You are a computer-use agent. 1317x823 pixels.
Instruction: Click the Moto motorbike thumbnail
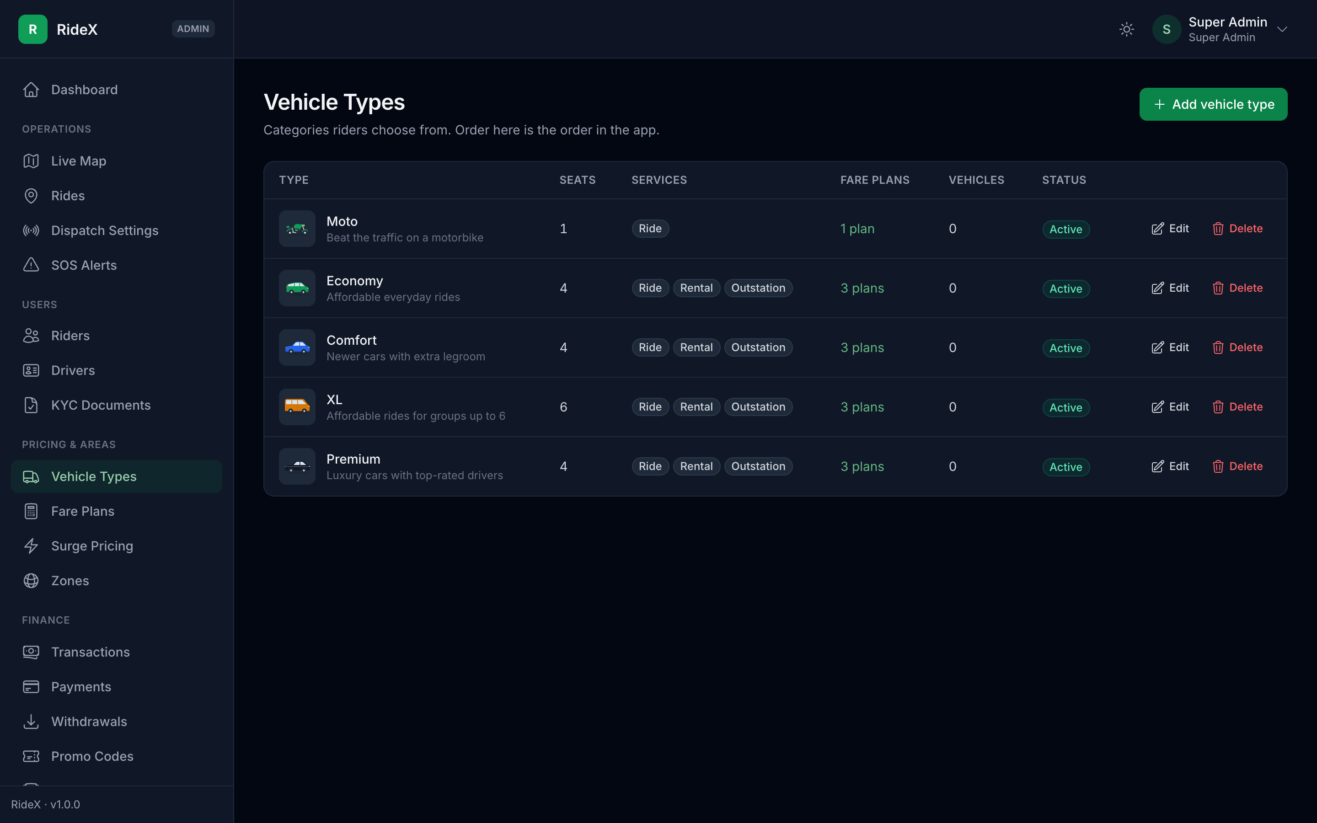pos(297,229)
